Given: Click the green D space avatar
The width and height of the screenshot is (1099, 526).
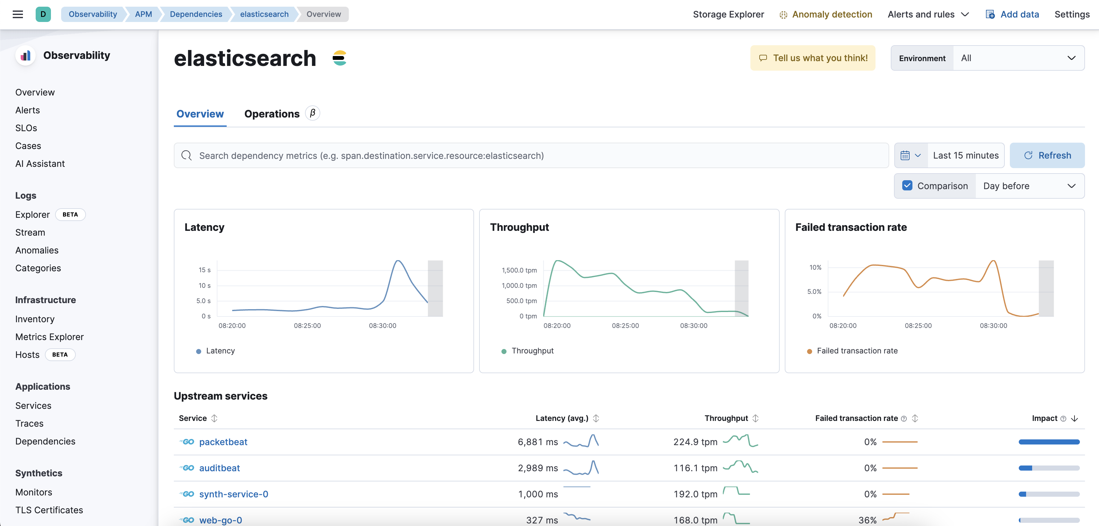Looking at the screenshot, I should 43,14.
